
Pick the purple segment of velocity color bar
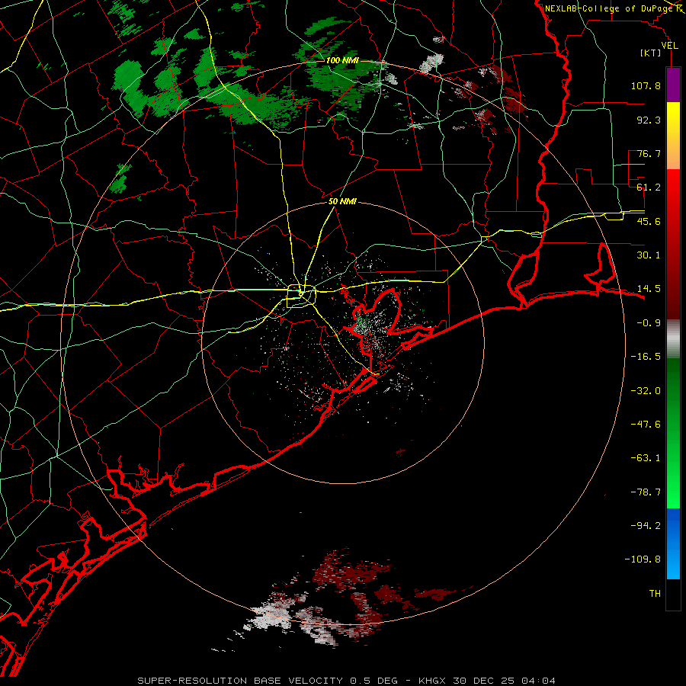(673, 85)
